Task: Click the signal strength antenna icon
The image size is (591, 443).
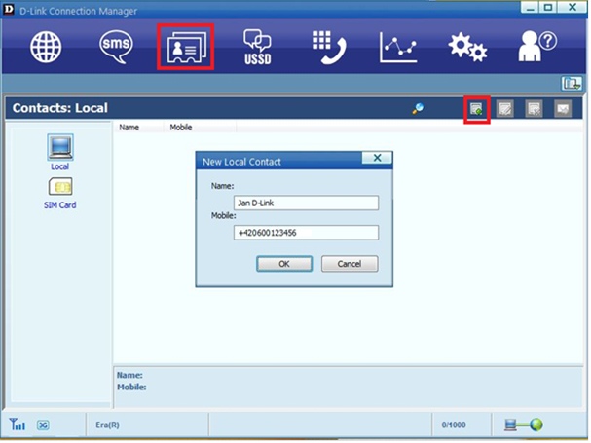Action: 18,425
